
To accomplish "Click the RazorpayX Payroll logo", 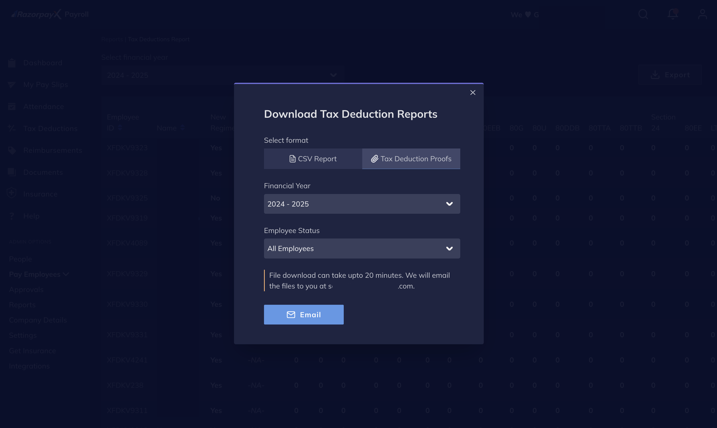I will pyautogui.click(x=50, y=14).
